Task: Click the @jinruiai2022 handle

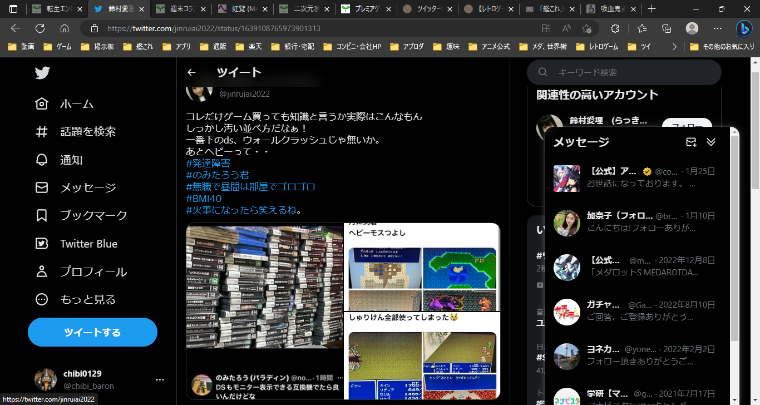Action: 245,94
